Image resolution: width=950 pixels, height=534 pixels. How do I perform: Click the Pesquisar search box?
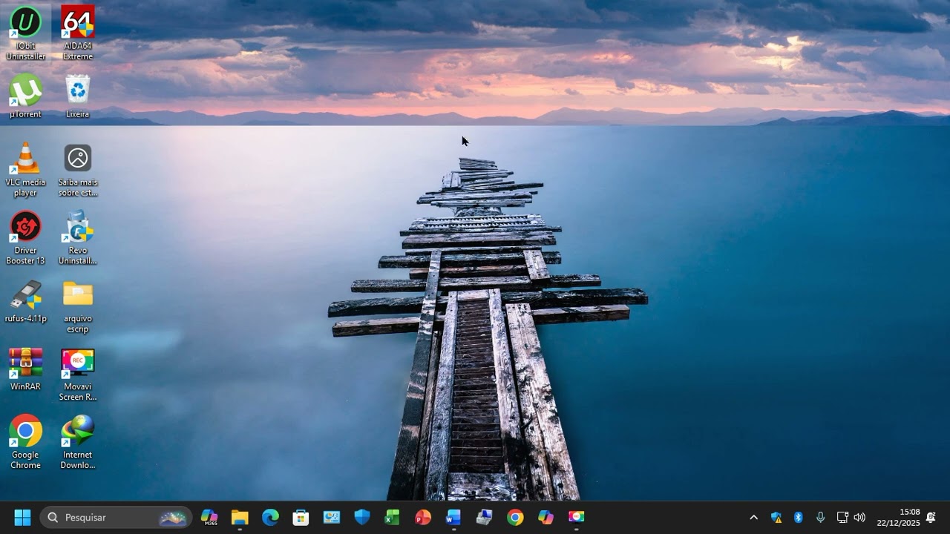pyautogui.click(x=116, y=518)
